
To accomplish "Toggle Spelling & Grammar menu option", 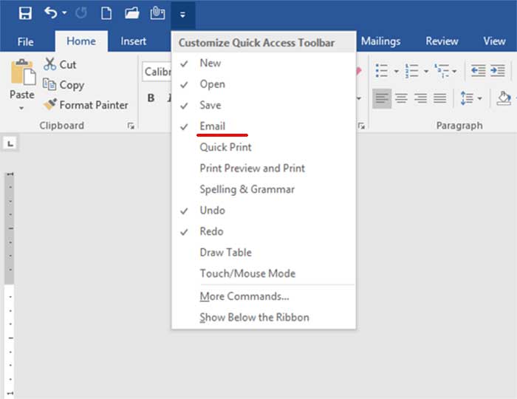I will 247,189.
